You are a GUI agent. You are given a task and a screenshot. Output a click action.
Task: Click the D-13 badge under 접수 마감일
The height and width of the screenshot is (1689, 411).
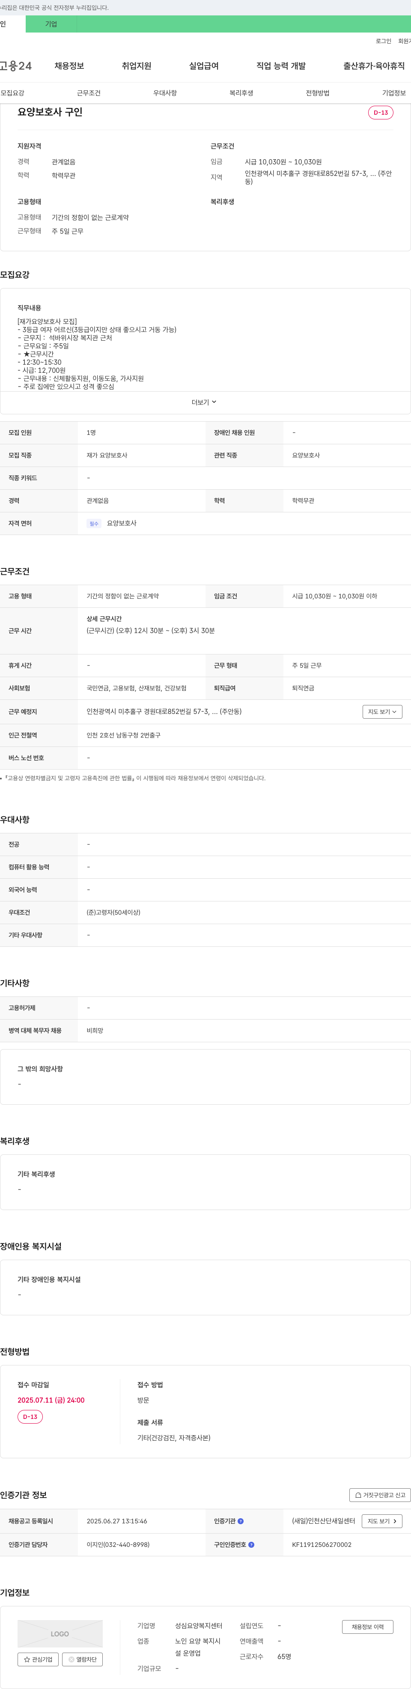30,1417
